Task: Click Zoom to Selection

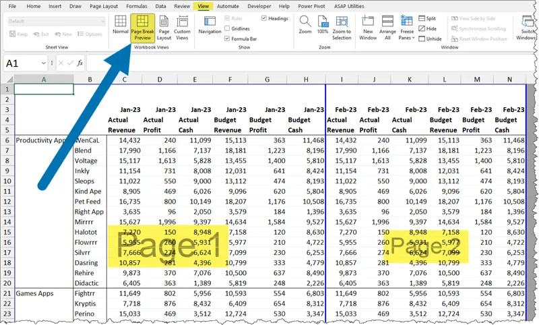Action: tap(342, 28)
